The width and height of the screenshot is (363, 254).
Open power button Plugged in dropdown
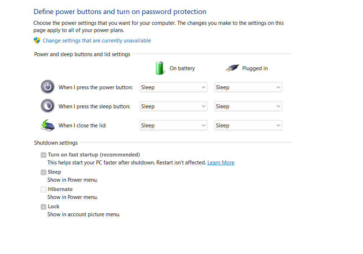pyautogui.click(x=248, y=87)
